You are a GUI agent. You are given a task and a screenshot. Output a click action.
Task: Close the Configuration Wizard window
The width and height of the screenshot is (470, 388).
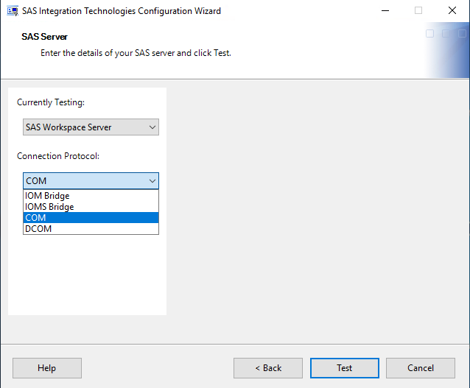pyautogui.click(x=452, y=11)
